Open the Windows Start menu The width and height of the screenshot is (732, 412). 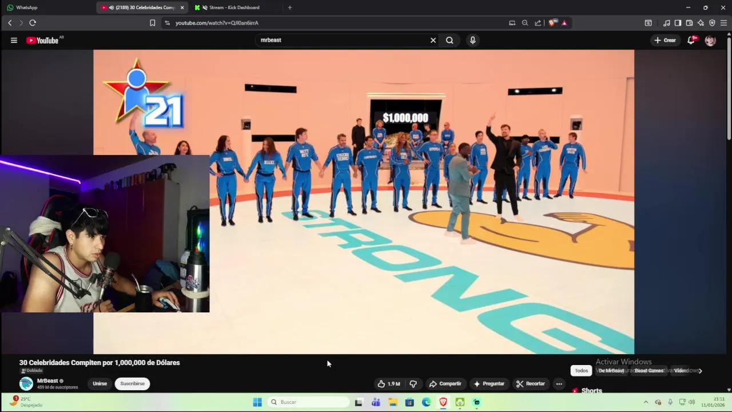[x=257, y=402]
